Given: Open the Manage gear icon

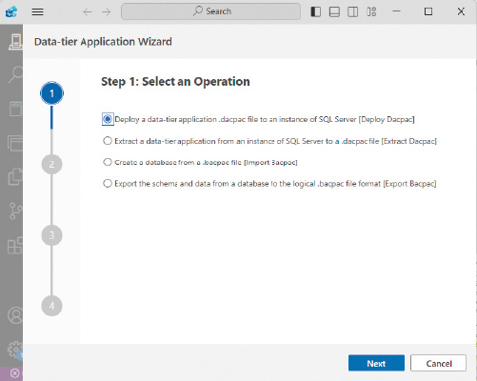Looking at the screenshot, I should click(15, 349).
